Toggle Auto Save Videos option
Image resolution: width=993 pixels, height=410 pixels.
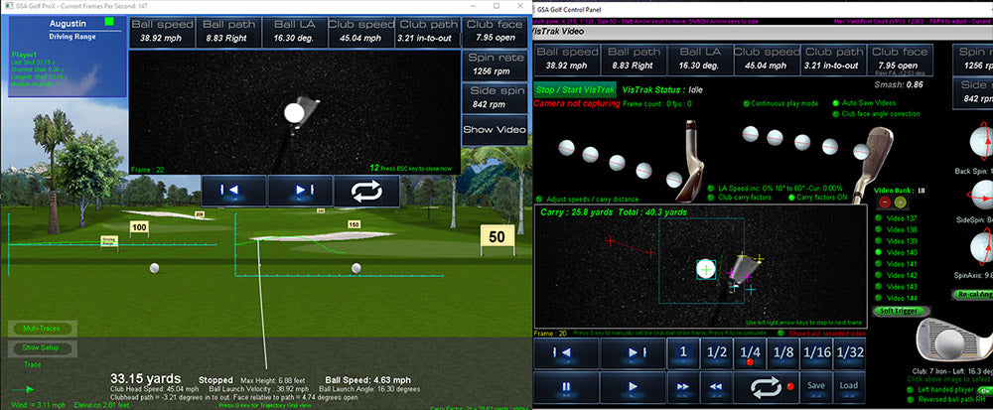pos(835,102)
